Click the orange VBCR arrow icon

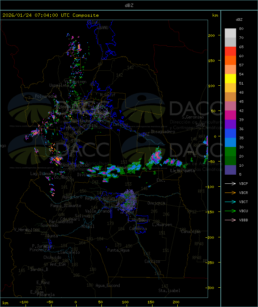[230, 193]
